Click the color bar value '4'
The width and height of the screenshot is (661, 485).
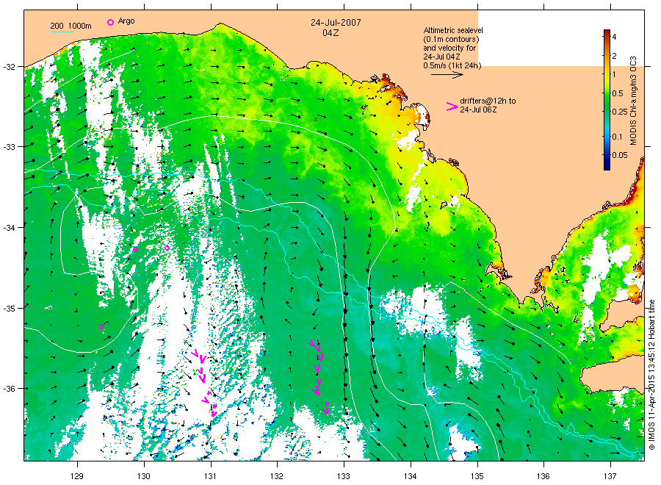click(x=614, y=37)
